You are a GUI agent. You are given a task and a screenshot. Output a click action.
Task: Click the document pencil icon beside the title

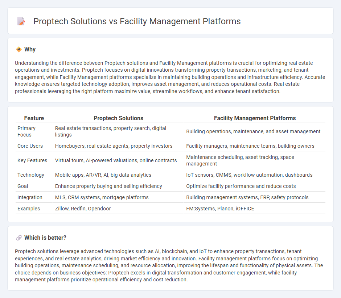click(21, 21)
